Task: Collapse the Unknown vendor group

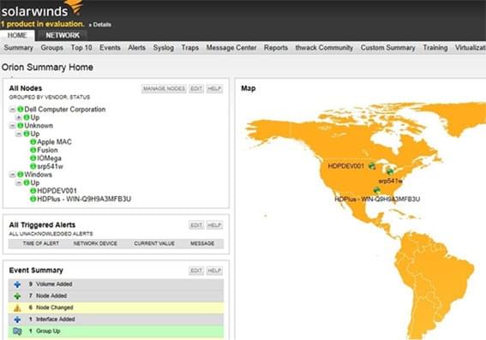Action: pyautogui.click(x=12, y=126)
